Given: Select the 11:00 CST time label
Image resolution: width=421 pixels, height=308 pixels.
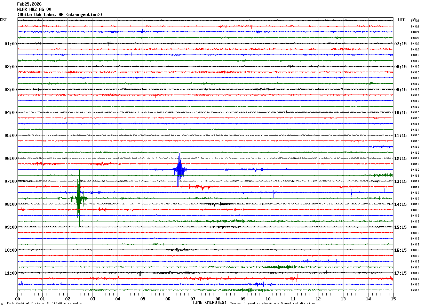Looking at the screenshot, I should point(11,273).
